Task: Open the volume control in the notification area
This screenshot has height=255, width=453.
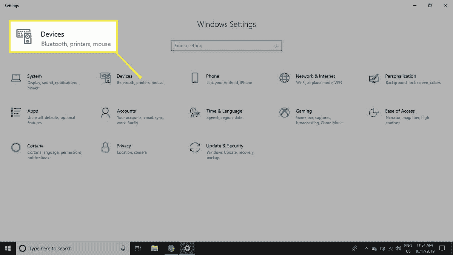Action: [398, 248]
